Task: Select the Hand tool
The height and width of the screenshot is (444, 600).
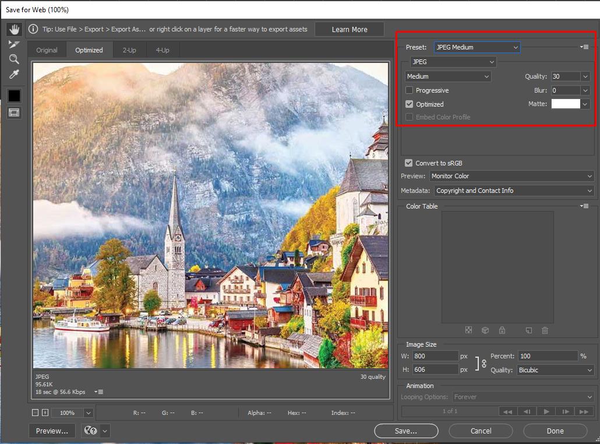Action: click(x=14, y=29)
